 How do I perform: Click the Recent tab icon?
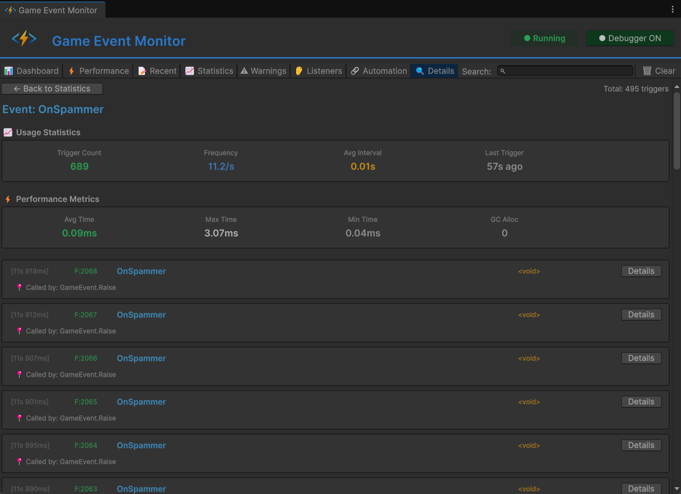tap(141, 71)
